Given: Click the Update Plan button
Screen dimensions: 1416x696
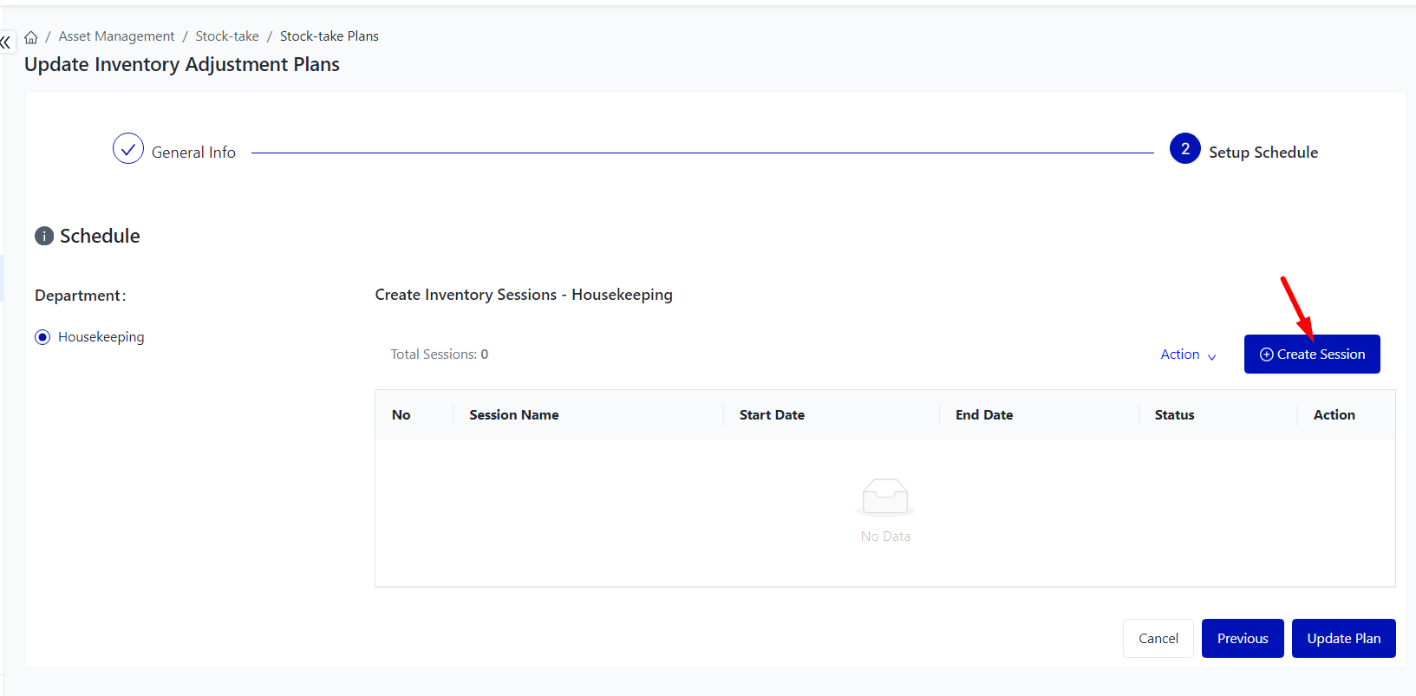Looking at the screenshot, I should point(1343,639).
